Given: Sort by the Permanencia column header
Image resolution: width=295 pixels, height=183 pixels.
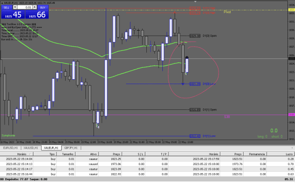Looking at the screenshot, I should 255,154.
